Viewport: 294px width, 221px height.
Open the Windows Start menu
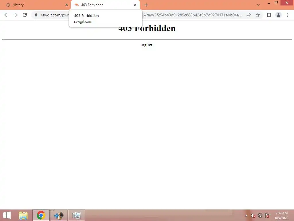(7, 215)
